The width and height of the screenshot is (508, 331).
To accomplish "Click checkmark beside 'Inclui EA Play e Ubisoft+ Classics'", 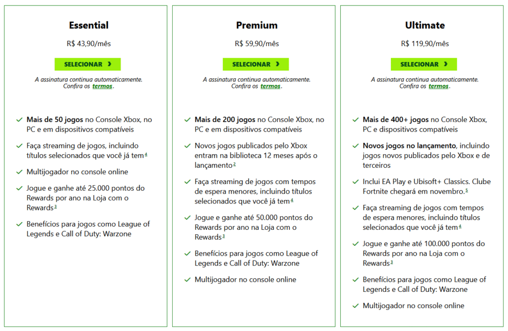I will click(x=356, y=182).
